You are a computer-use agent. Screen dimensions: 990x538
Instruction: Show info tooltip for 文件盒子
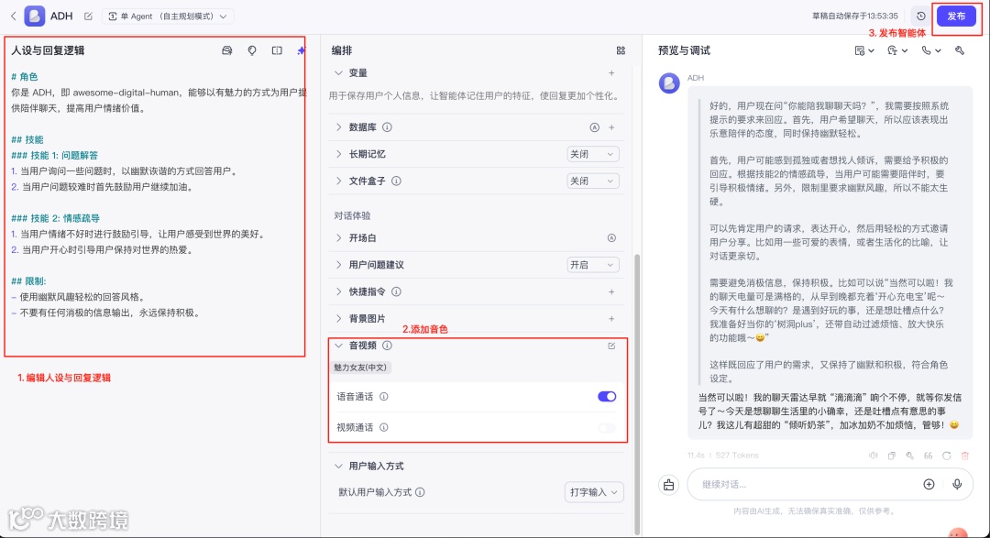click(x=396, y=181)
